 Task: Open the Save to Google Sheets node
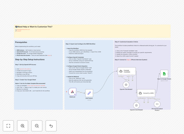tap(164, 74)
